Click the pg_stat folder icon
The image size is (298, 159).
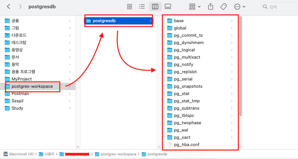click(x=169, y=94)
